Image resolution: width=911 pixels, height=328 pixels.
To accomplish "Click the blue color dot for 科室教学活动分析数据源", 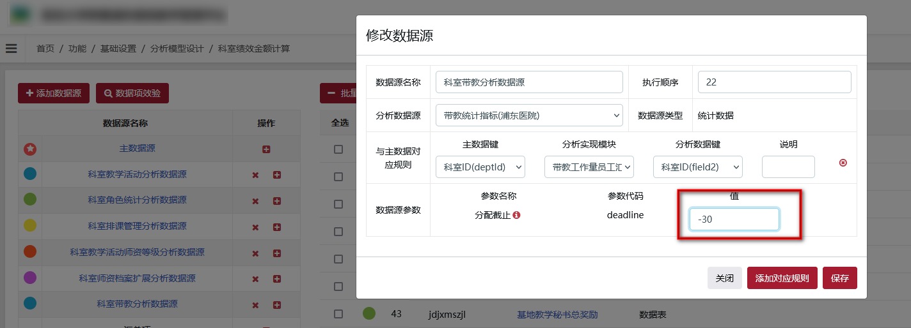I will point(30,174).
